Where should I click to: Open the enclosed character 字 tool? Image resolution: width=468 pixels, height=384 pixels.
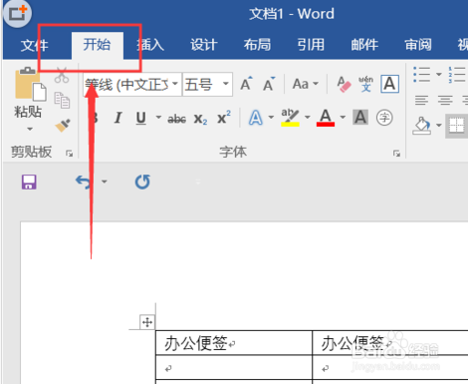pos(384,118)
